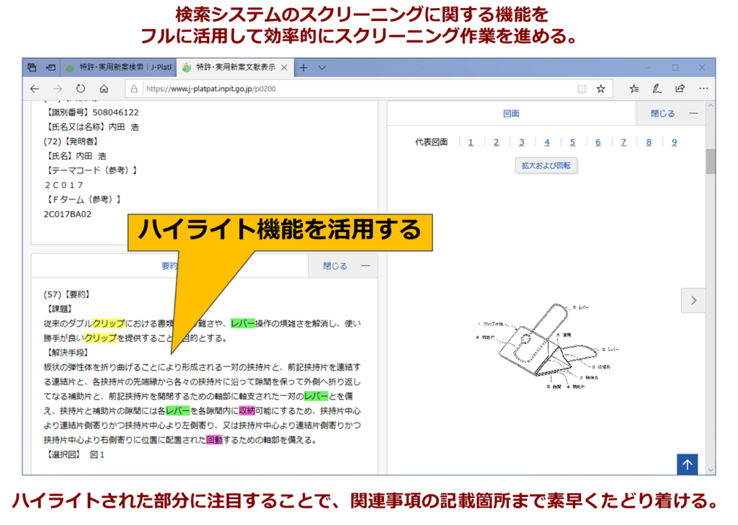Open reading view book icon in address bar
The height and width of the screenshot is (525, 738).
pos(582,89)
